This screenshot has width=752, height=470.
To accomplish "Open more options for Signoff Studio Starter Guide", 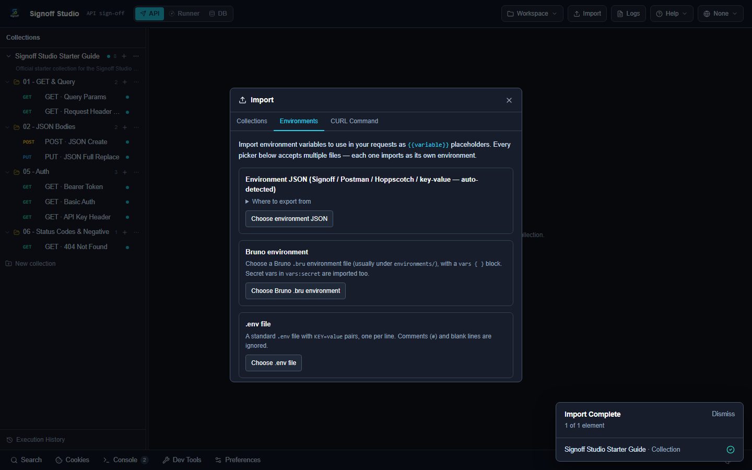I will tap(136, 56).
